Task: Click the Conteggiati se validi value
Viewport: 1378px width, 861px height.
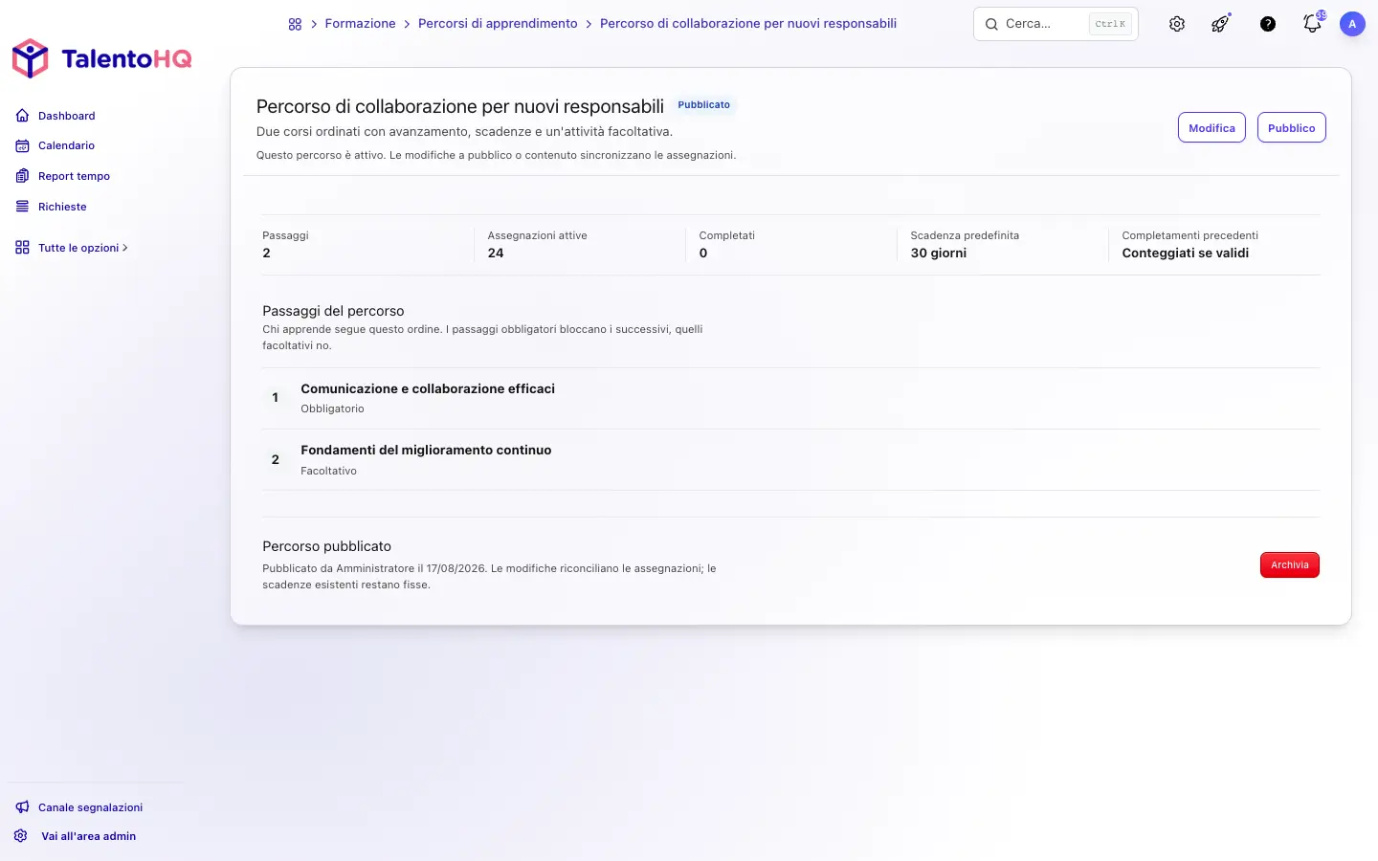Action: click(1186, 254)
